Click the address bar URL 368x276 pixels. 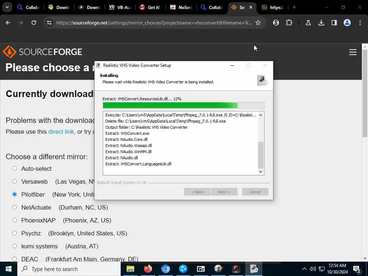[x=154, y=23]
